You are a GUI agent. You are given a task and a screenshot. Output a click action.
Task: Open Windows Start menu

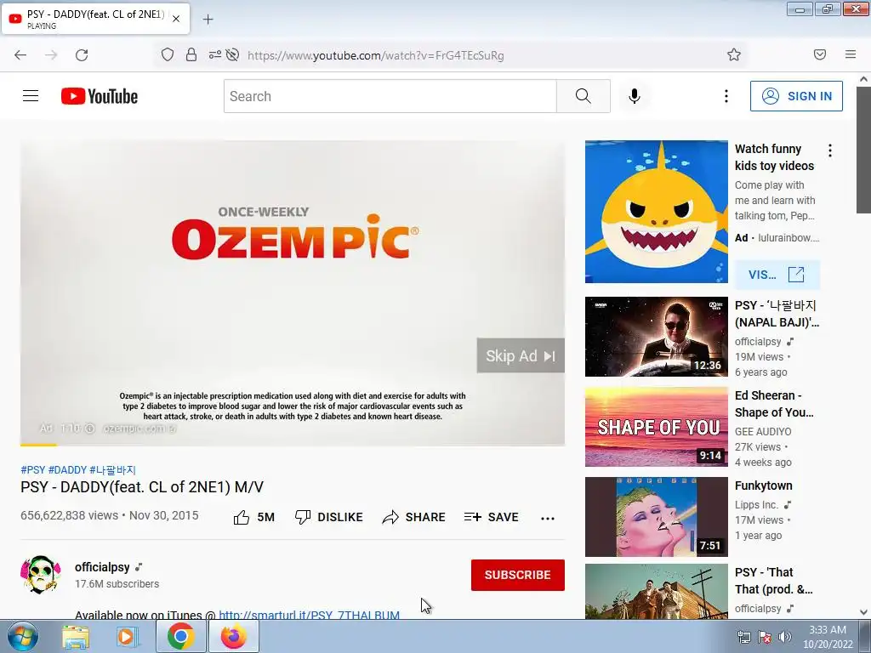tap(23, 636)
